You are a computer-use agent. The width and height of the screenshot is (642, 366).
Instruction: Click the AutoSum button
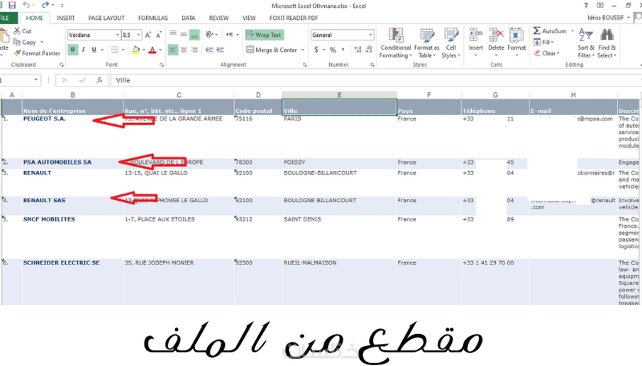(550, 31)
